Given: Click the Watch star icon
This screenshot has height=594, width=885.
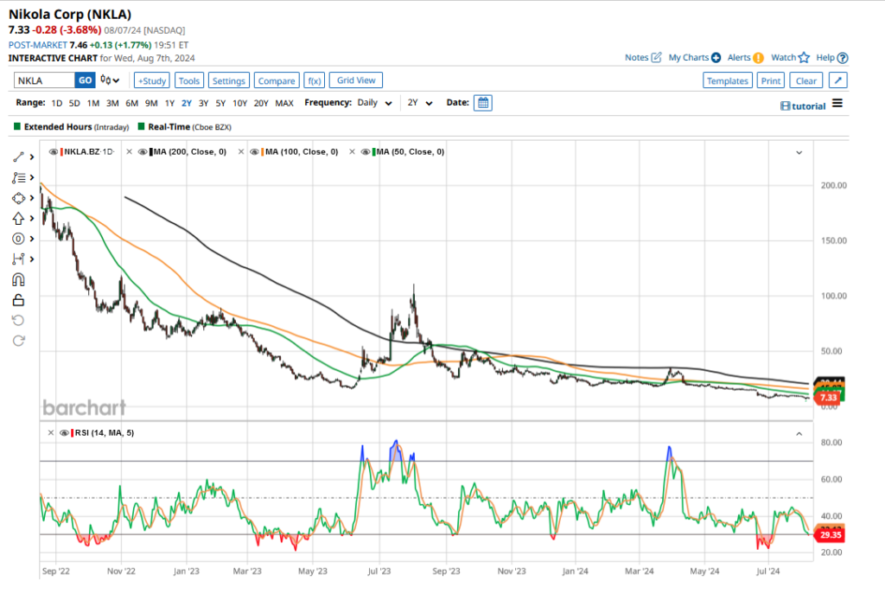Looking at the screenshot, I should (804, 58).
